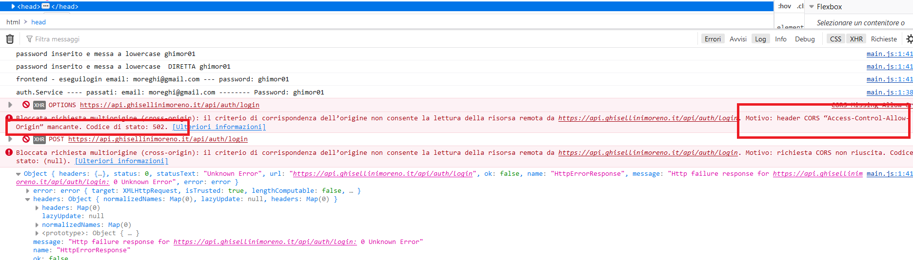Expand 'error: error' property

(x=28, y=191)
